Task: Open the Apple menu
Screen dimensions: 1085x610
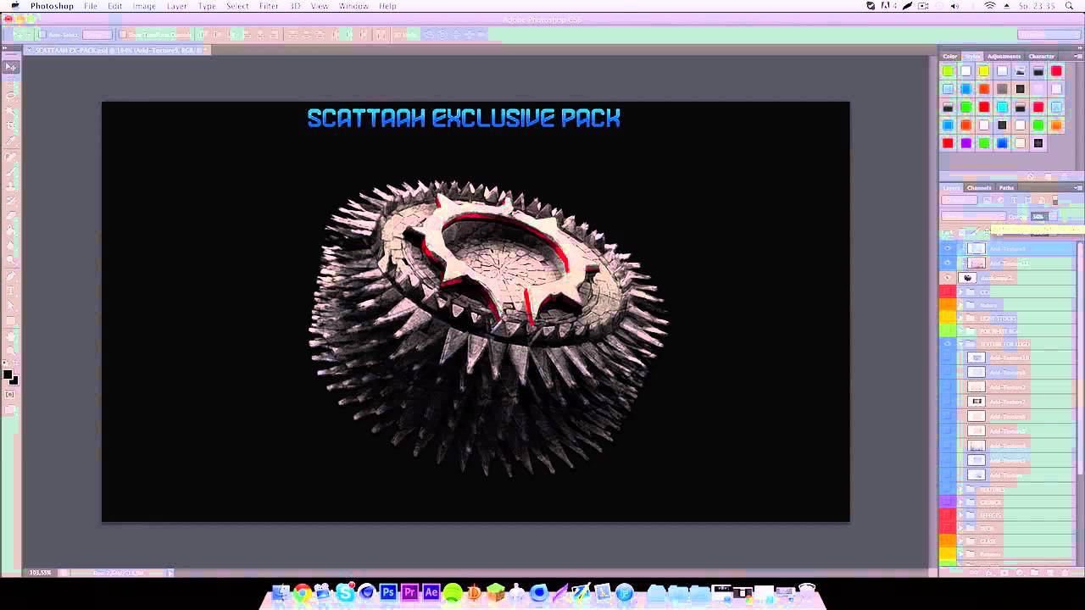Action: coord(14,6)
